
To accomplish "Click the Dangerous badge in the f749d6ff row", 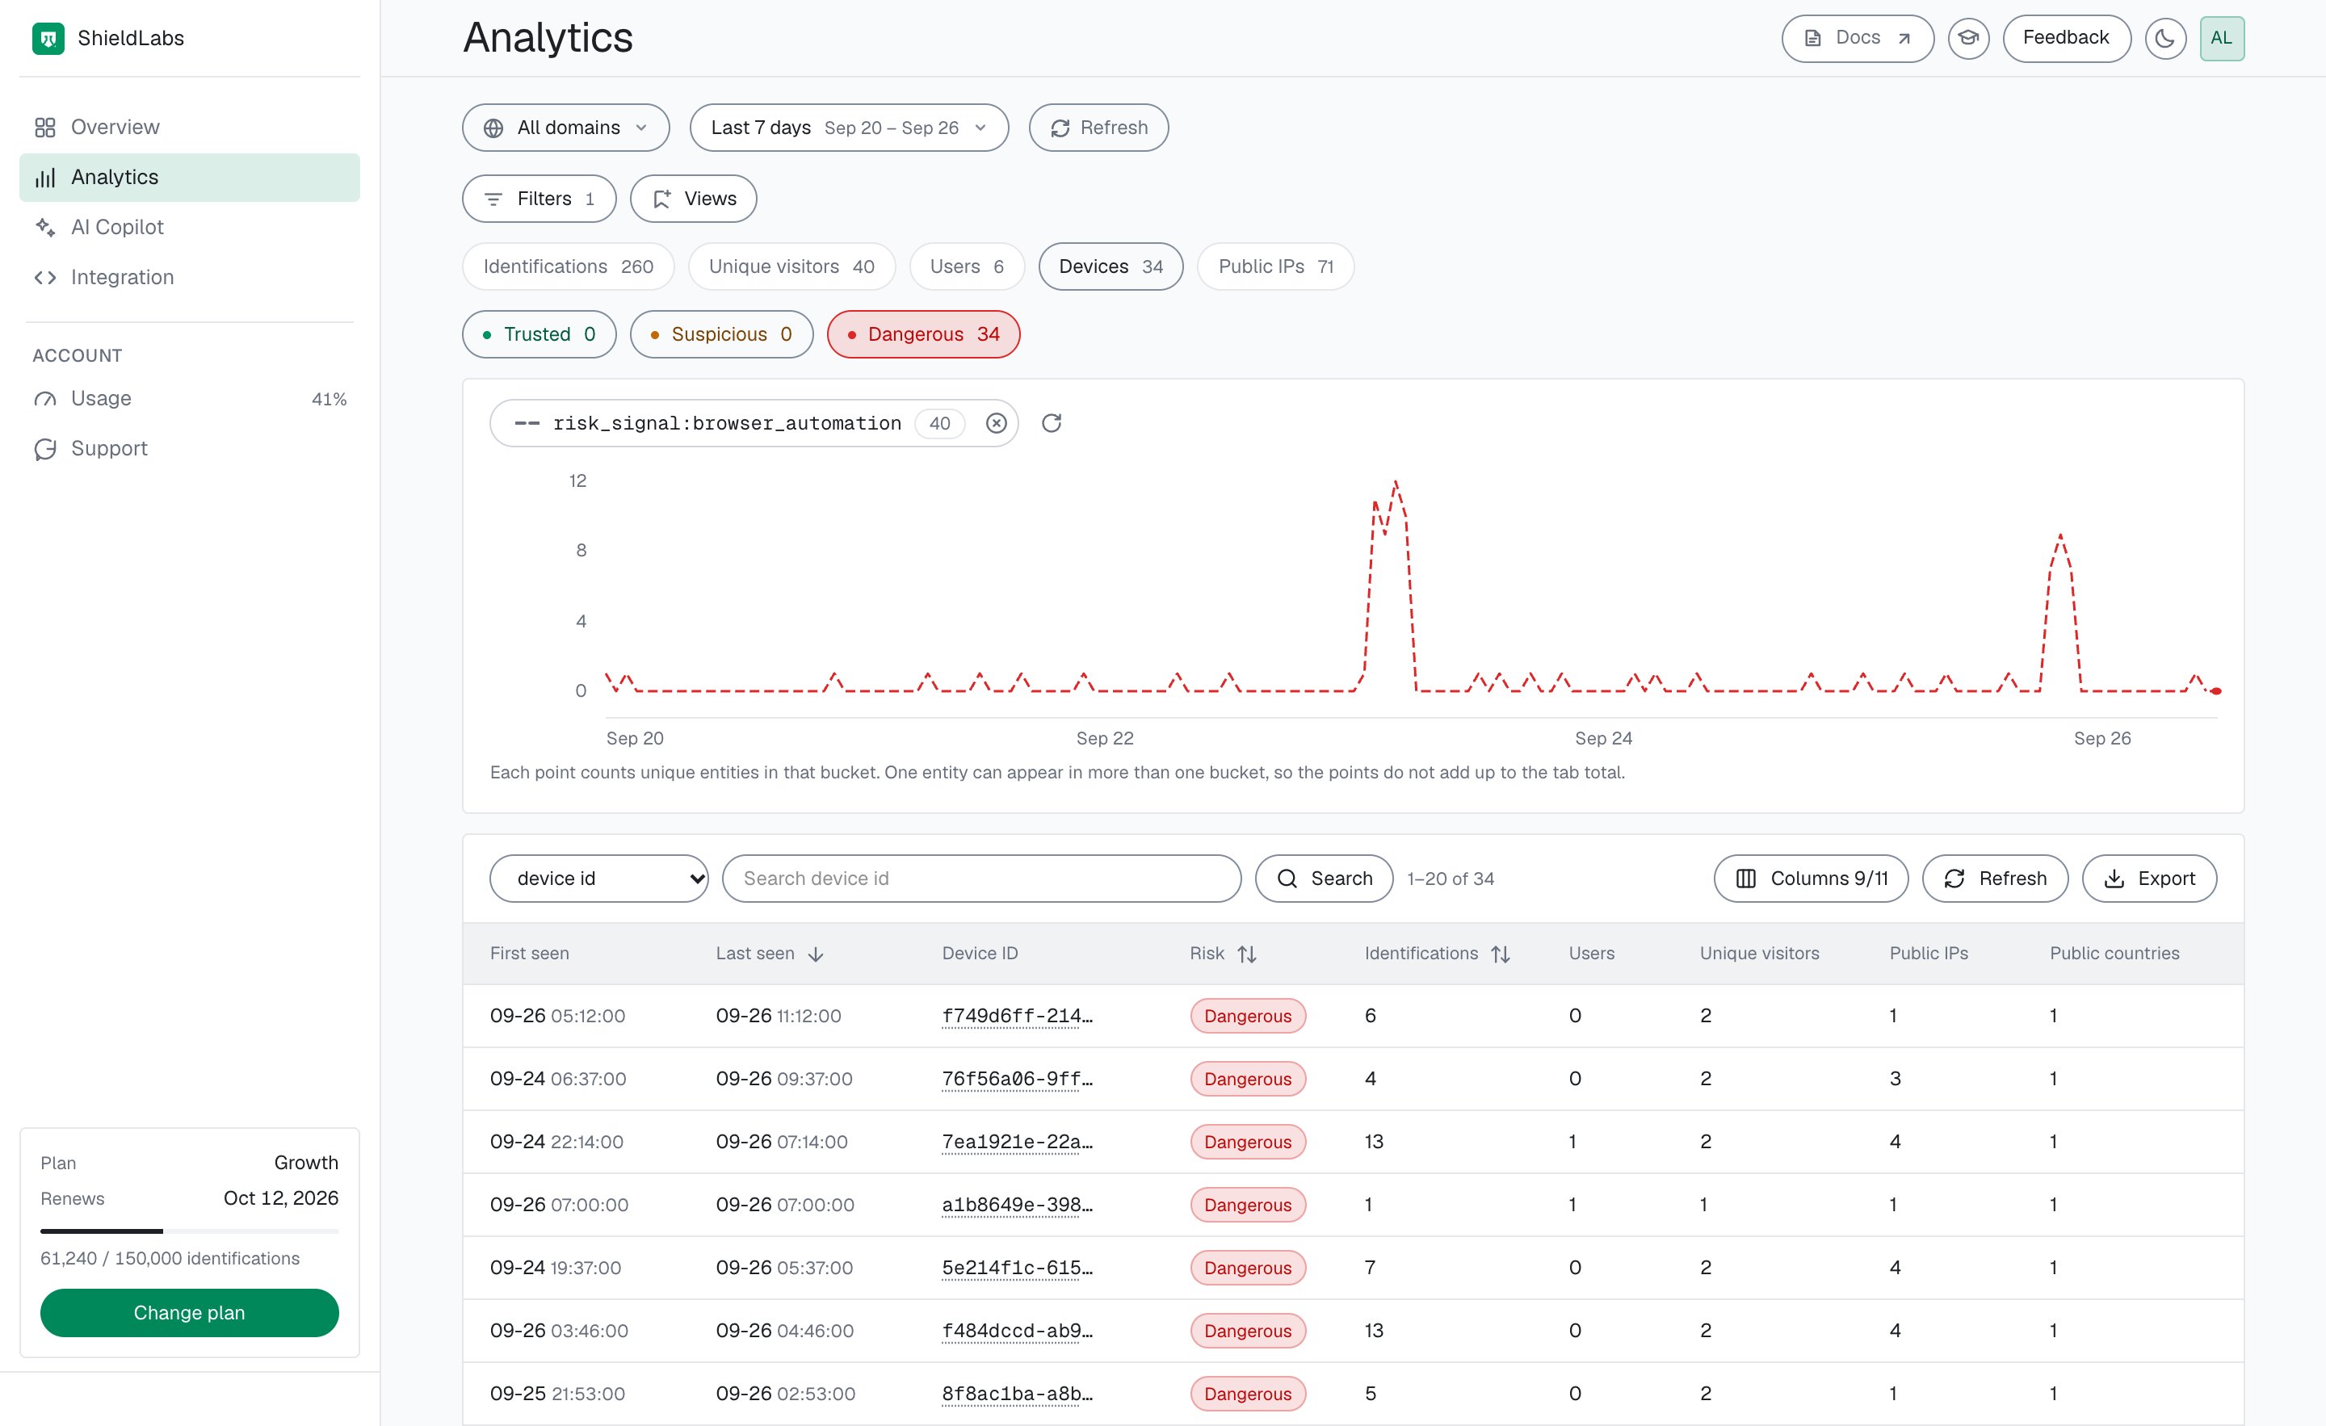I will (x=1248, y=1017).
